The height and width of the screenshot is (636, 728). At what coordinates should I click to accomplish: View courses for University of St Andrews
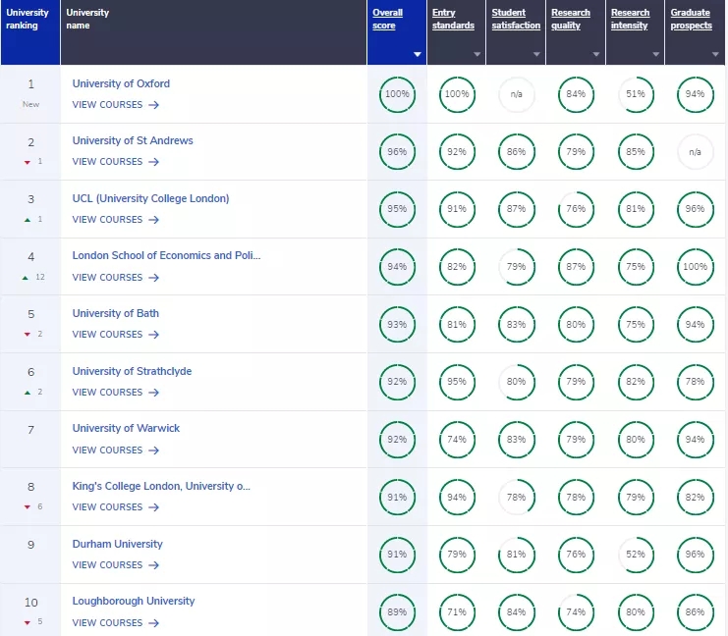tap(115, 162)
